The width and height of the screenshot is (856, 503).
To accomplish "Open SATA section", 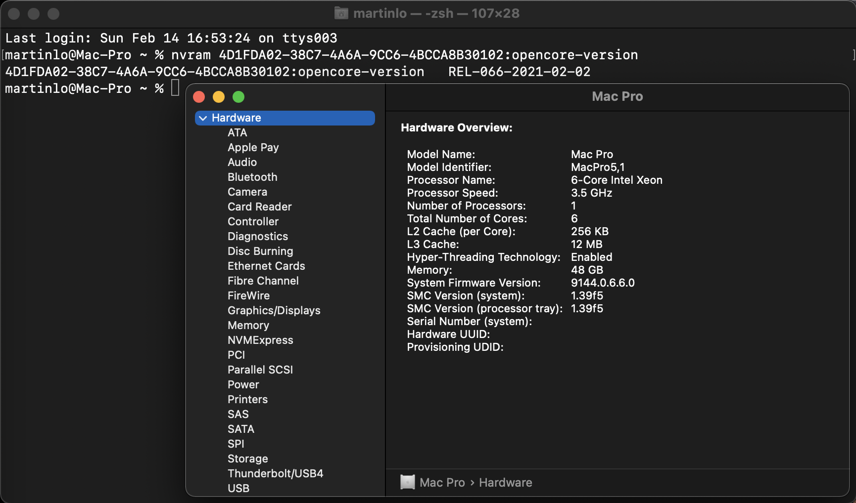I will [x=241, y=429].
